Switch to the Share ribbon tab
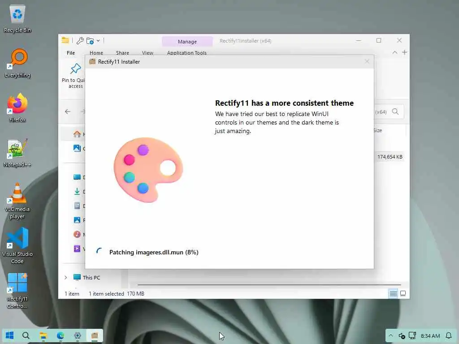Screen dimensions: 459x344 [x=122, y=53]
